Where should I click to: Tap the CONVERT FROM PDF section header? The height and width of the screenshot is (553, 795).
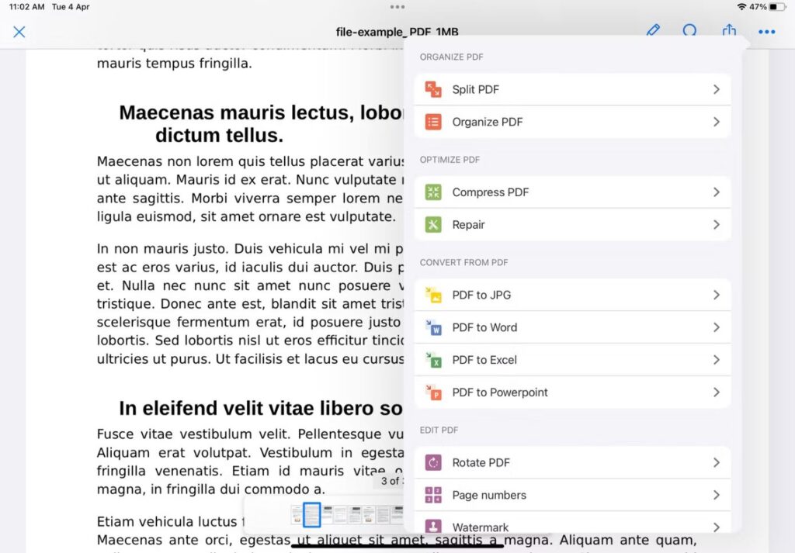coord(463,262)
